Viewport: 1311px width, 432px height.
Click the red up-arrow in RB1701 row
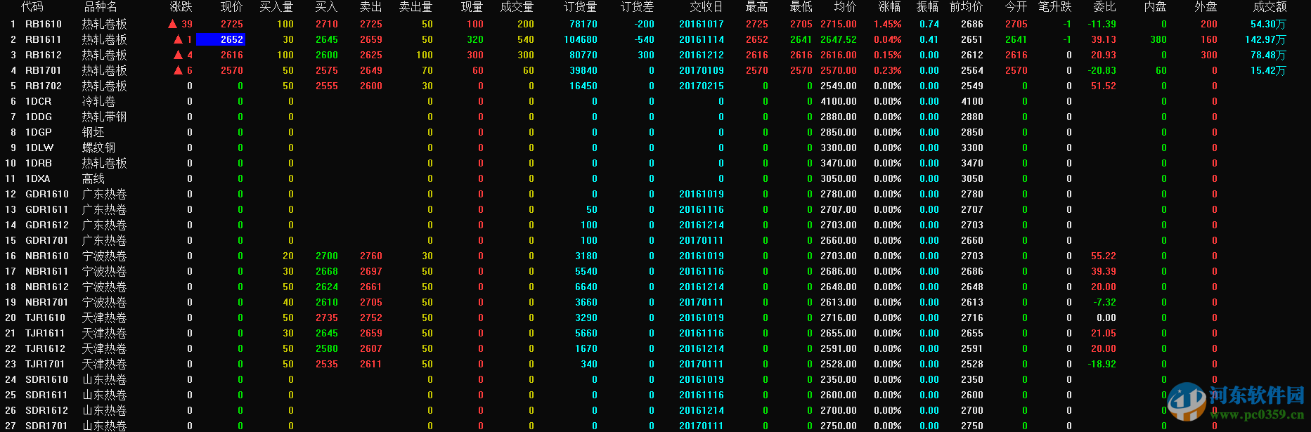(x=179, y=70)
